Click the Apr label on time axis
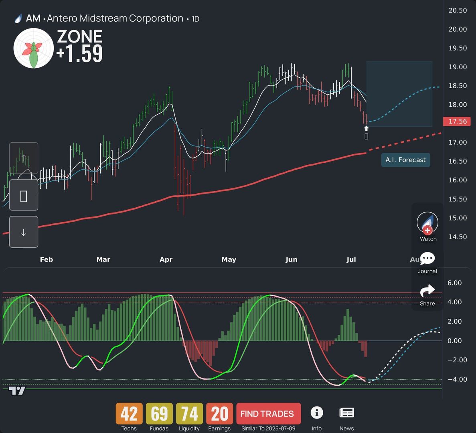The width and height of the screenshot is (476, 433). (x=166, y=259)
